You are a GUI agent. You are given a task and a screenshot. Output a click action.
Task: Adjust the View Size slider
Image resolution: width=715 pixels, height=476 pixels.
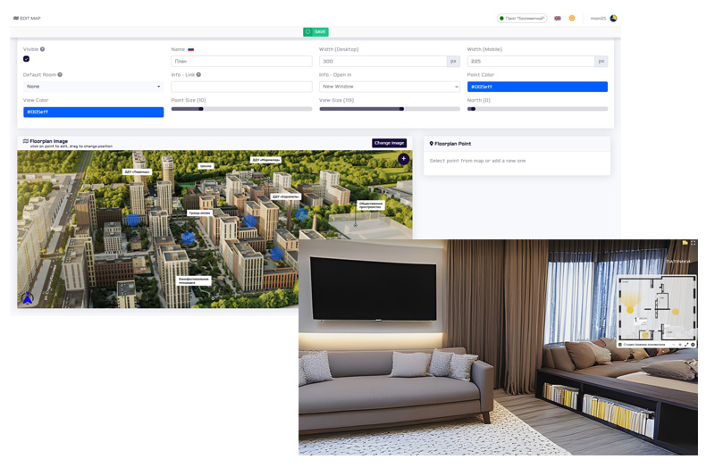(402, 108)
